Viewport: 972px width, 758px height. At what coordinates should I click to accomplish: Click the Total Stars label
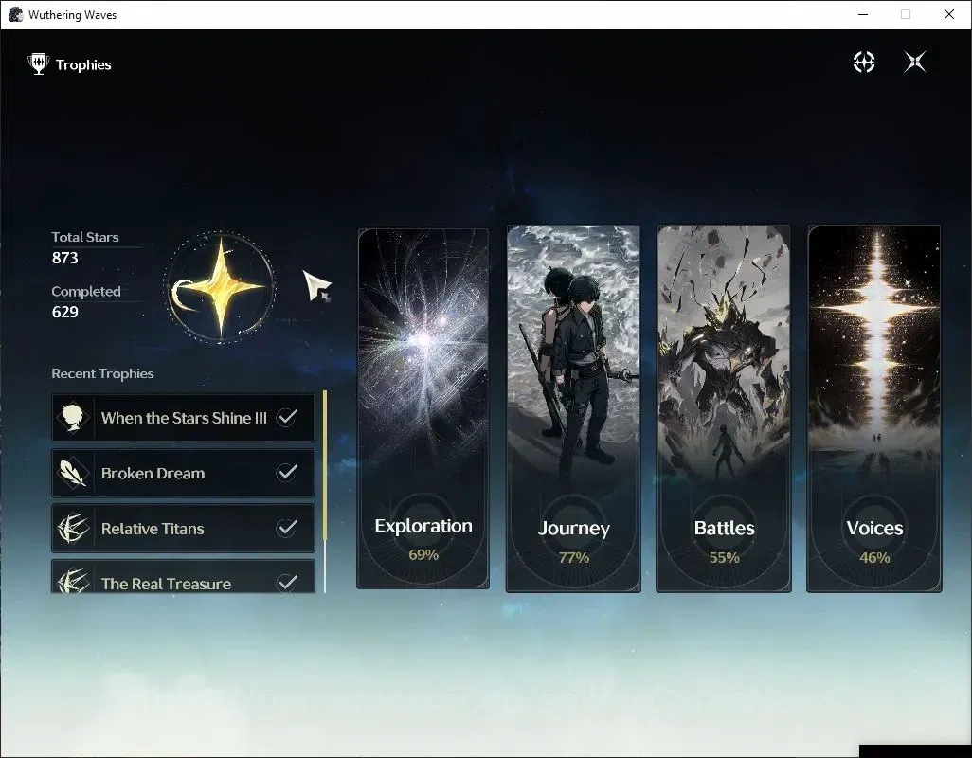point(85,237)
